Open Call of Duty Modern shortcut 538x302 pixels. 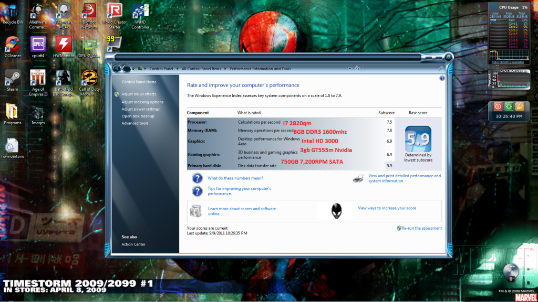[89, 83]
